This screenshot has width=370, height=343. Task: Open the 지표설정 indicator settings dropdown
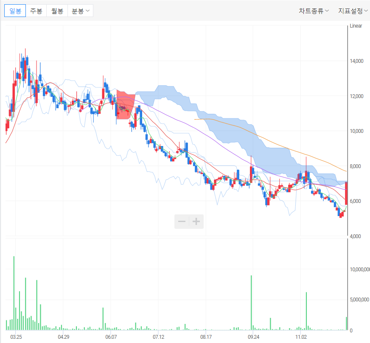(353, 11)
